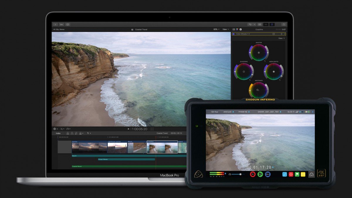Adjust the Midtones color wheel
This screenshot has width=352, height=198.
(x=258, y=90)
